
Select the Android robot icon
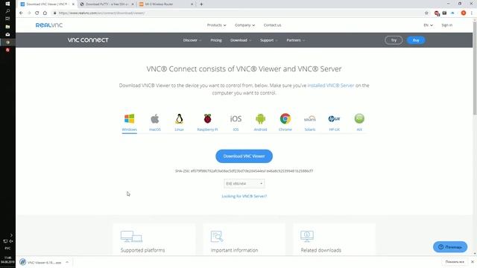pos(260,118)
